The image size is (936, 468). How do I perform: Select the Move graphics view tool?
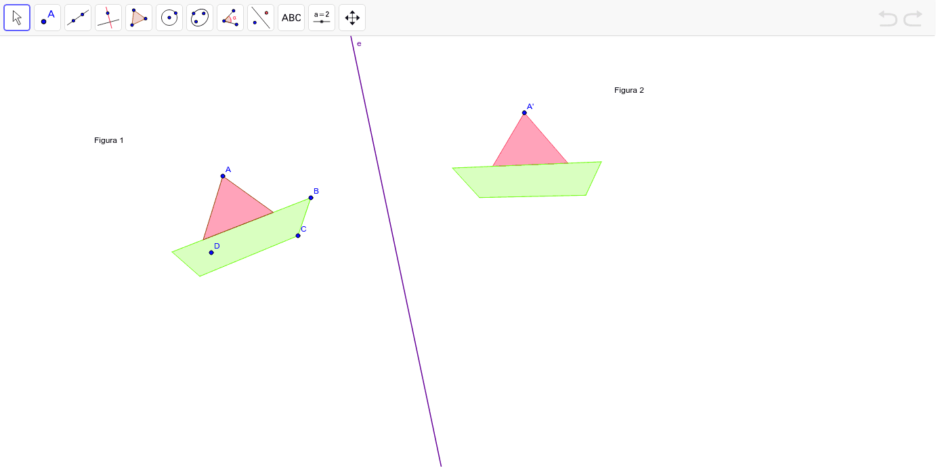(x=352, y=18)
